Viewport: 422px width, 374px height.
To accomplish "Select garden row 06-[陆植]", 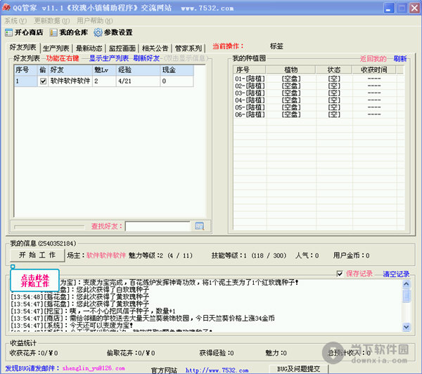I will 319,114.
